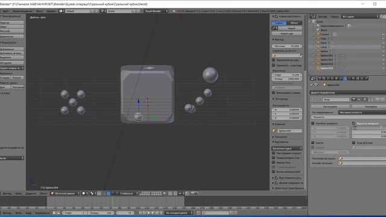Toggle visibility of Cube in outliner

[384, 39]
